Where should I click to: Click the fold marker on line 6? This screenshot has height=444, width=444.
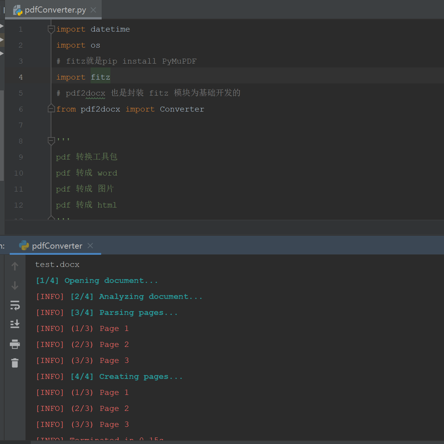(x=51, y=109)
